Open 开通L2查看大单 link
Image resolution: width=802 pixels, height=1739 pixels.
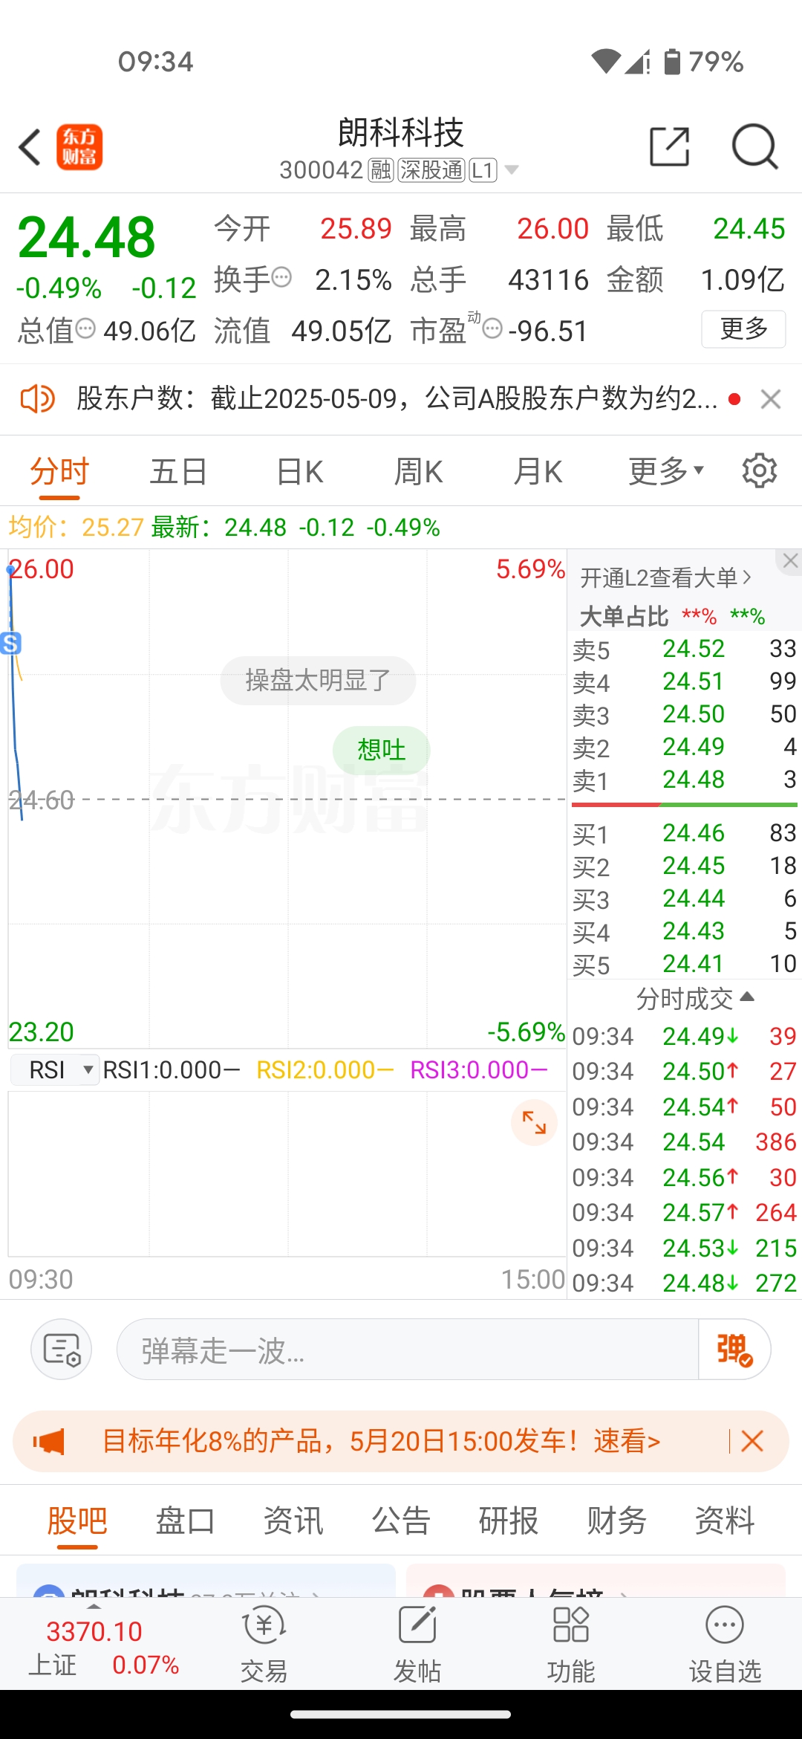pyautogui.click(x=666, y=577)
